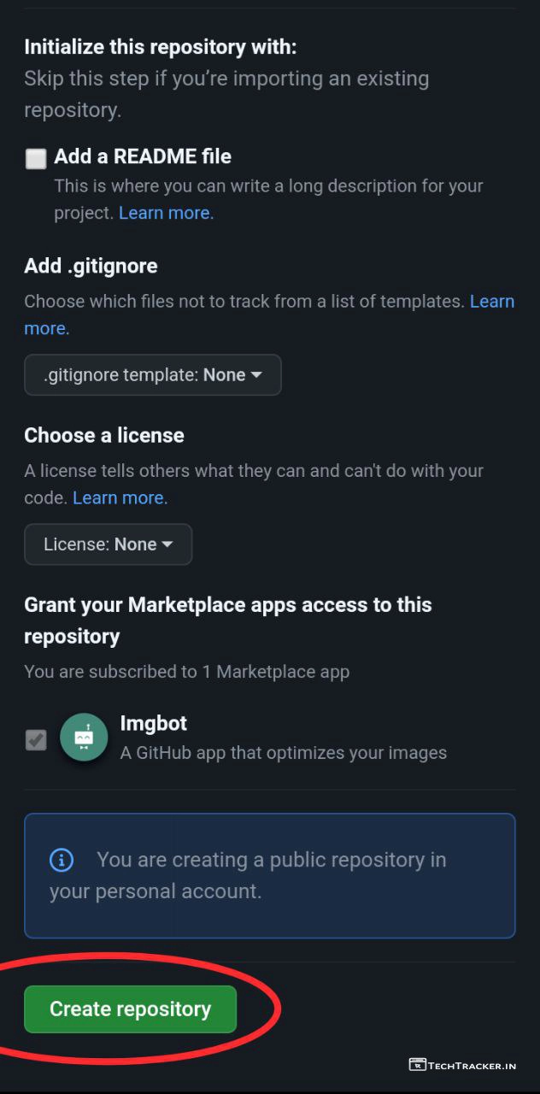Open Learn more link about README files
The image size is (540, 1094).
pyautogui.click(x=166, y=213)
